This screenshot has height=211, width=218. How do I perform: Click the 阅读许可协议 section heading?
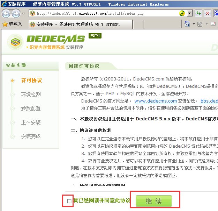84,66
